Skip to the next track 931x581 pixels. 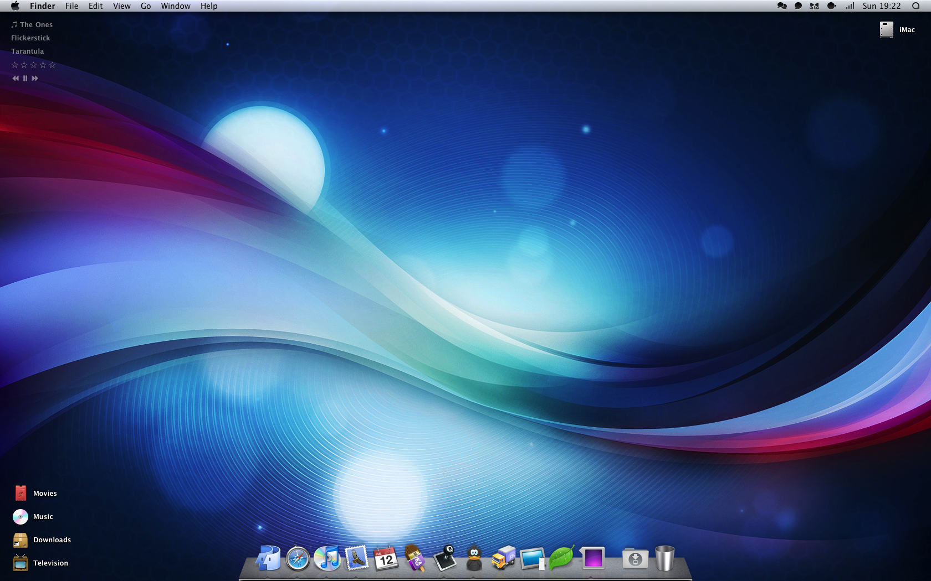35,79
